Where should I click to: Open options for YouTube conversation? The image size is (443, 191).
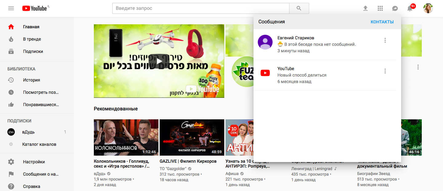tap(385, 71)
